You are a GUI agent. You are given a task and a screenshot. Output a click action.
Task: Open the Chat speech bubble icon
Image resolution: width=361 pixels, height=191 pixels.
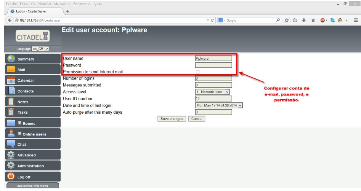click(11, 144)
